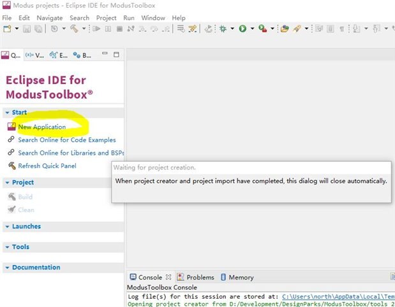
Task: Open the Edit menu
Action: click(x=24, y=18)
